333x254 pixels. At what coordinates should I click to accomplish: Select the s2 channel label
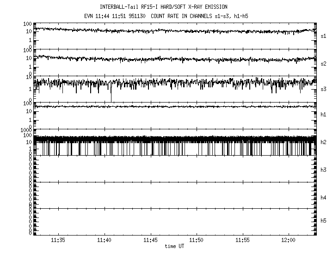pos(324,63)
